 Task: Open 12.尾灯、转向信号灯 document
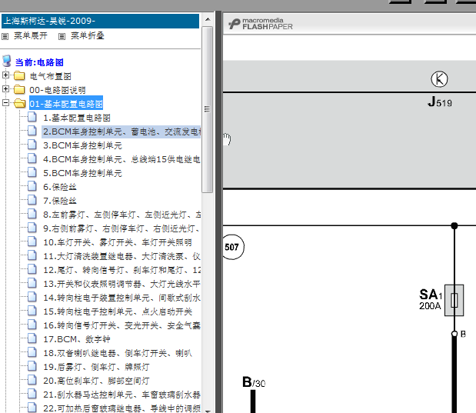click(121, 270)
